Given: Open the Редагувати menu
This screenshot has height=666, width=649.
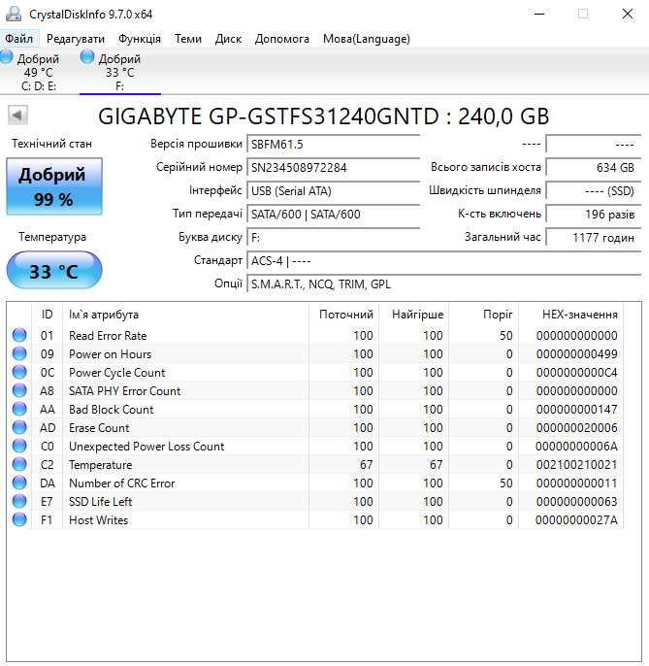Looking at the screenshot, I should (76, 39).
